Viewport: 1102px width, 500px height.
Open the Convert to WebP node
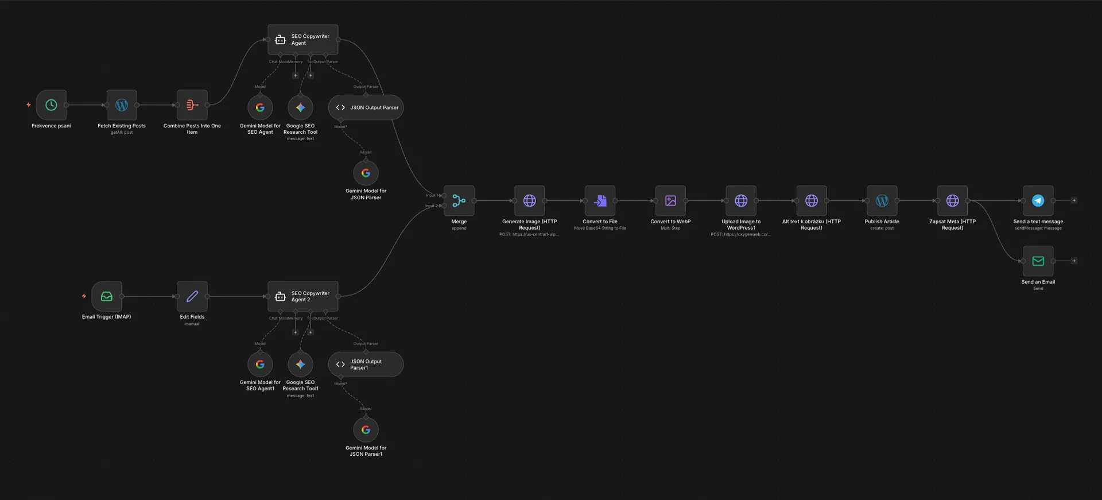point(670,201)
